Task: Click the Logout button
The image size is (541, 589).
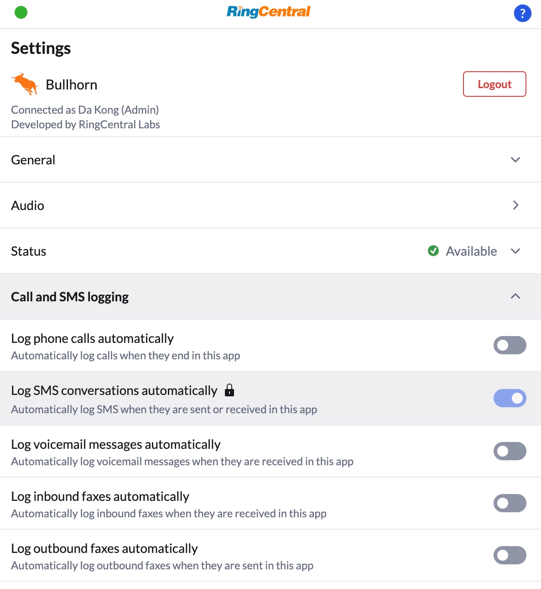Action: point(494,84)
